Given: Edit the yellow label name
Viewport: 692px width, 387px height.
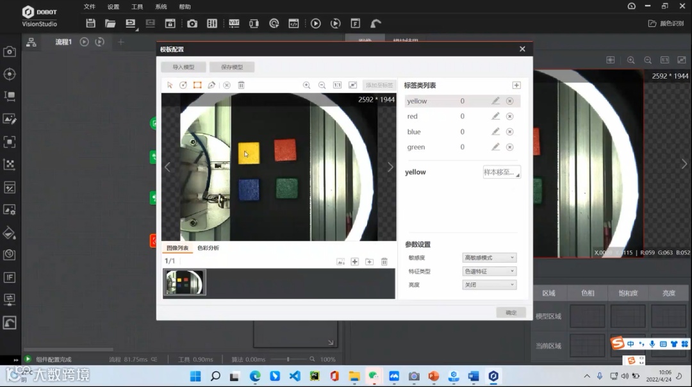Looking at the screenshot, I should tap(495, 101).
